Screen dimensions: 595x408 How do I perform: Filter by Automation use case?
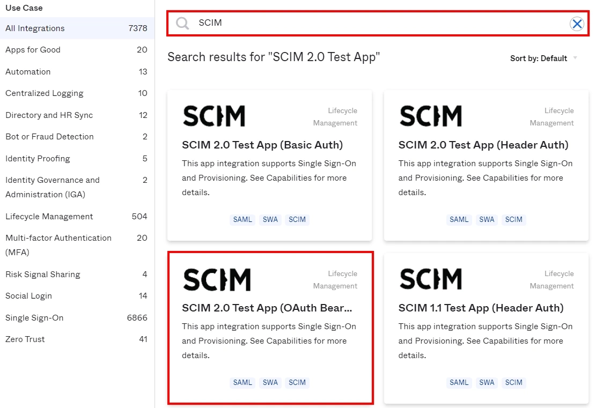tap(77, 72)
